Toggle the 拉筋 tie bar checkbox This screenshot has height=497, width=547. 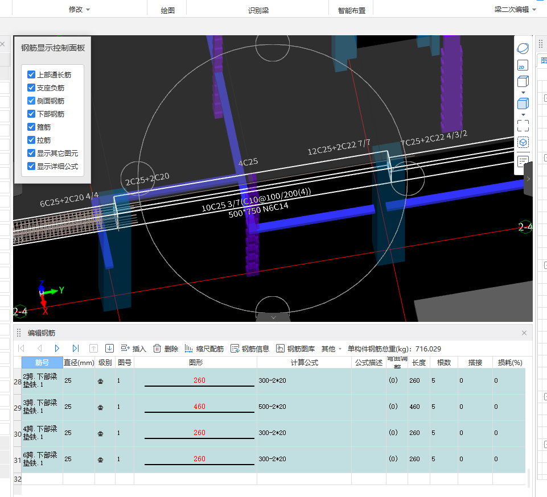click(x=31, y=140)
